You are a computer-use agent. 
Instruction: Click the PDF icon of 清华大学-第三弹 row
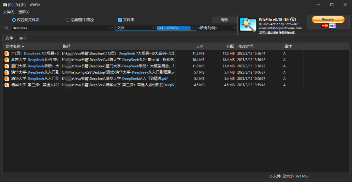click(x=7, y=85)
